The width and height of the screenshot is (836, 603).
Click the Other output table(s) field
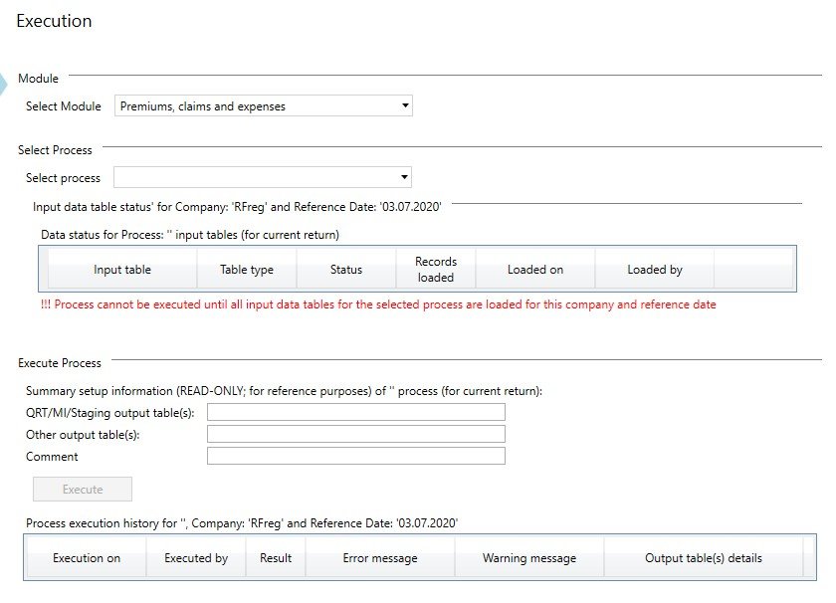click(x=356, y=434)
